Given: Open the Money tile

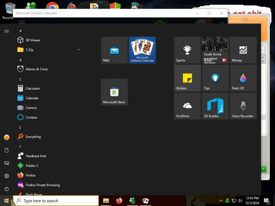Looking at the screenshot, I should click(243, 50).
